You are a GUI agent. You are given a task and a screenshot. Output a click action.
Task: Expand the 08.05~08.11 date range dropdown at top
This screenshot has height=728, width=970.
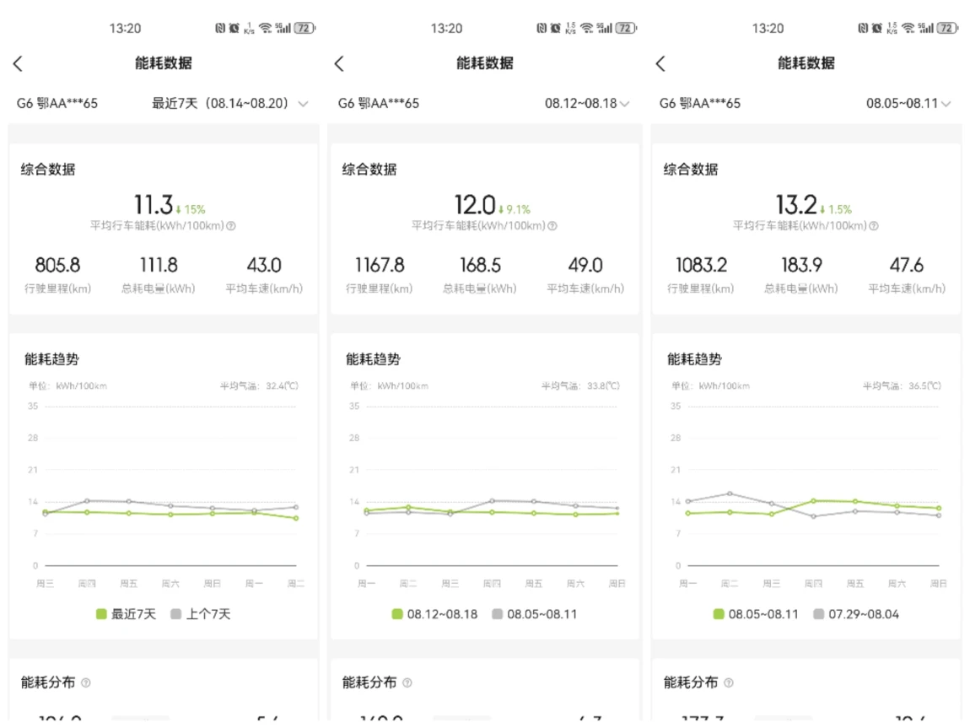pos(908,104)
